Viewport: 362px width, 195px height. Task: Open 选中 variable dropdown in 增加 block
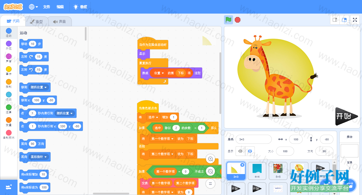coord(153,117)
